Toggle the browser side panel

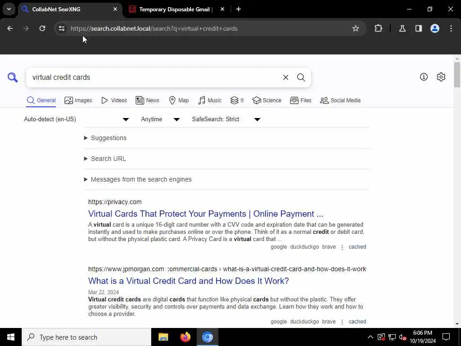(419, 28)
